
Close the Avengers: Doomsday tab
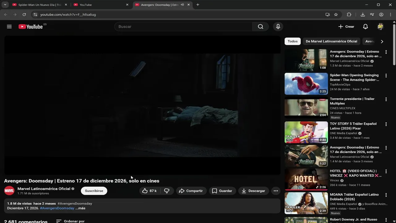(x=189, y=5)
